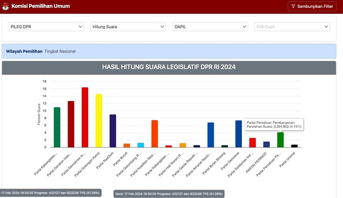Open the PILEG DPR dropdown
The width and height of the screenshot is (343, 198).
(46, 27)
